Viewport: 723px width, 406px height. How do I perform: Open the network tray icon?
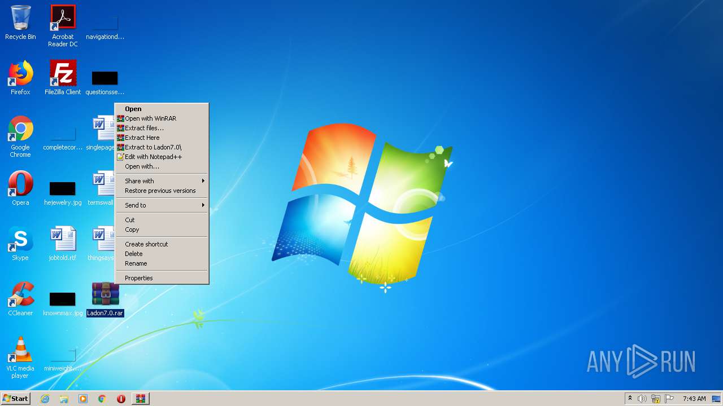pyautogui.click(x=656, y=399)
